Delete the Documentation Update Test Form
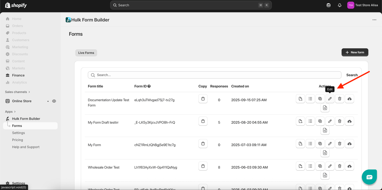 click(x=339, y=99)
